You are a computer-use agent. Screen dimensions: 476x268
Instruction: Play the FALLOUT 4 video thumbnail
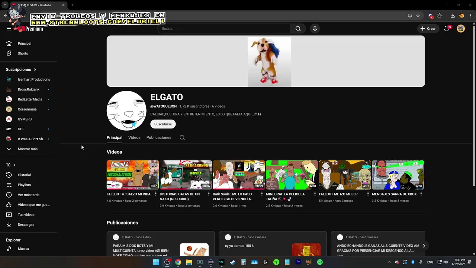133,175
